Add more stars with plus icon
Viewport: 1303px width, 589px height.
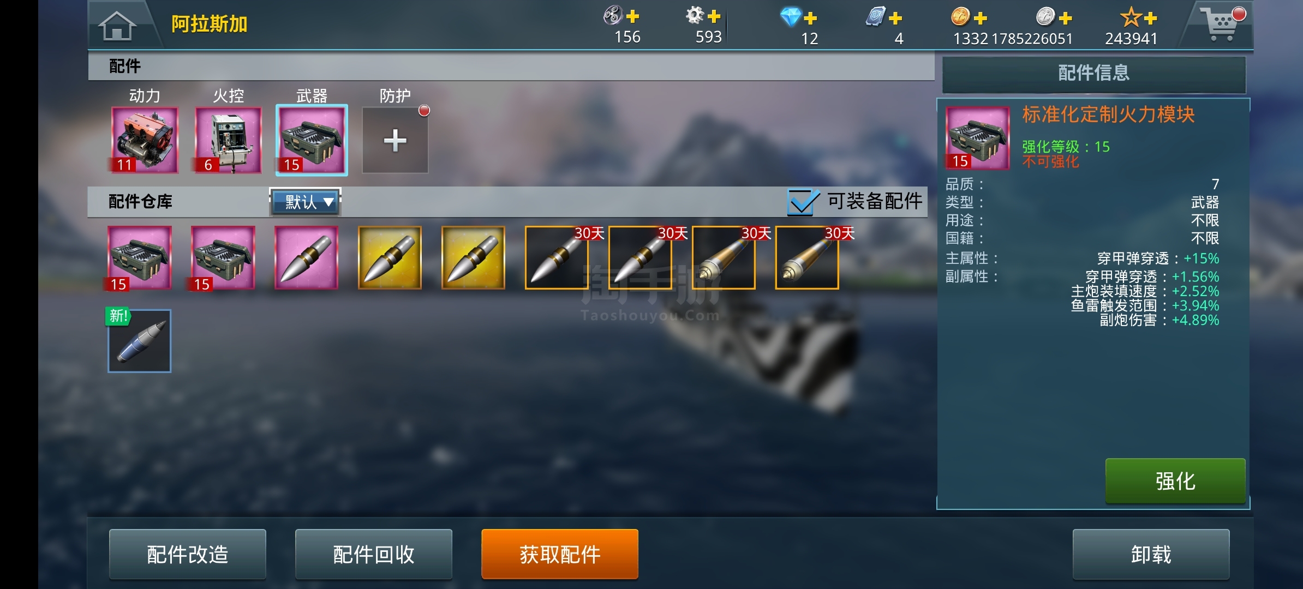[x=1151, y=18]
